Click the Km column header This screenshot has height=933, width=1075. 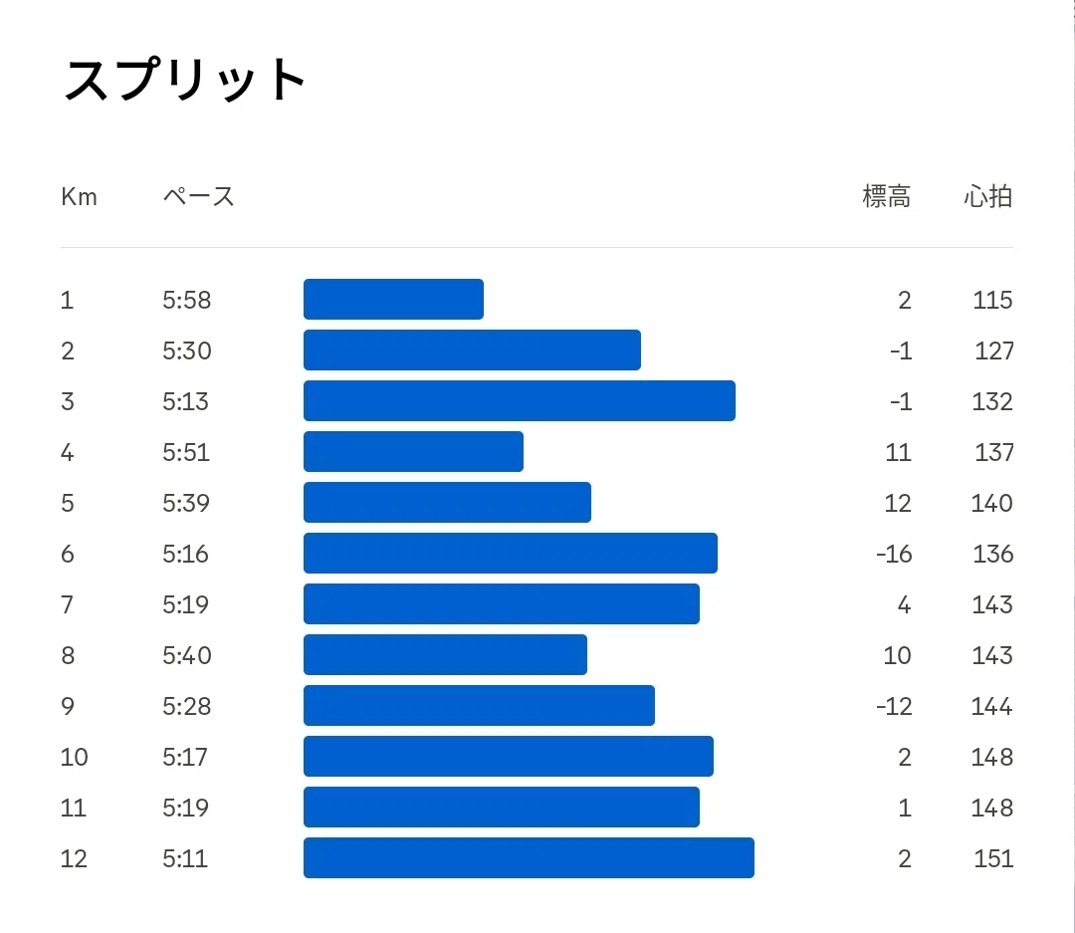(79, 197)
